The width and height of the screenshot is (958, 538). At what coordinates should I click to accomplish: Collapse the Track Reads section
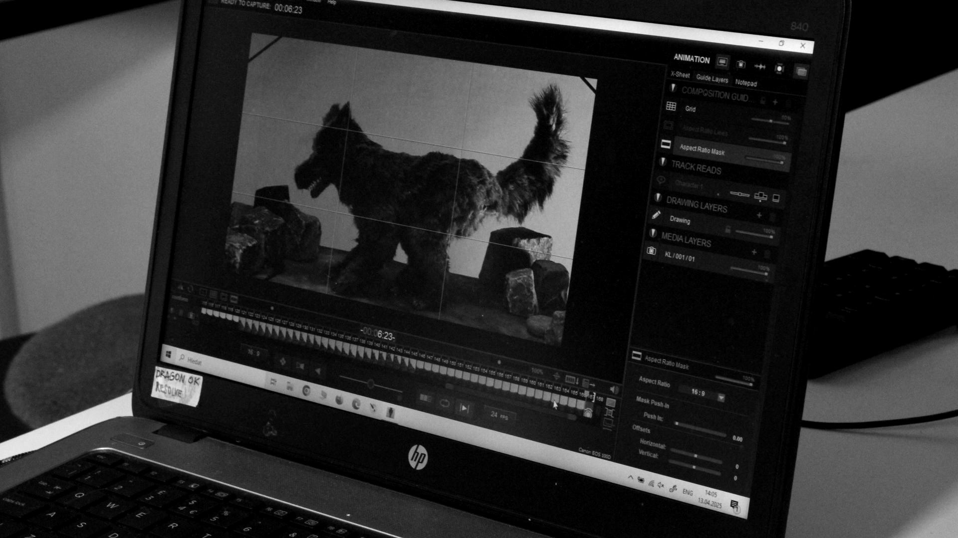tap(663, 162)
